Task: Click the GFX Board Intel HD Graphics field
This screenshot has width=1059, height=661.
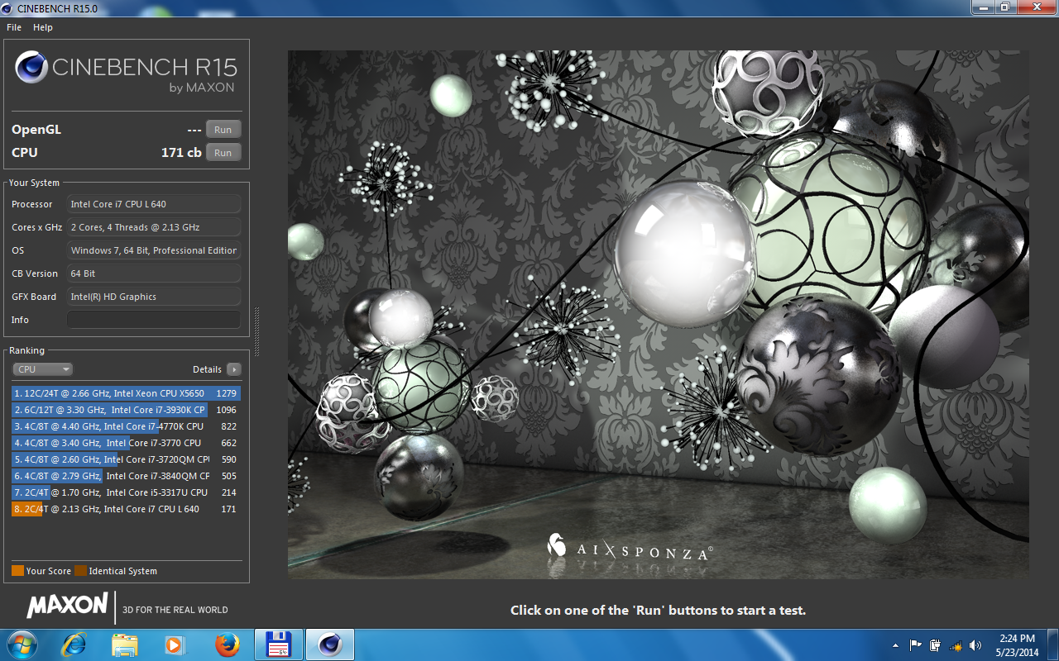Action: coord(154,297)
